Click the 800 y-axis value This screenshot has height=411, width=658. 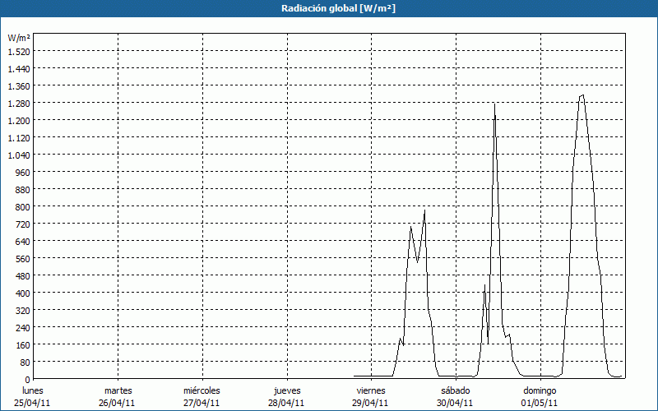pyautogui.click(x=24, y=207)
